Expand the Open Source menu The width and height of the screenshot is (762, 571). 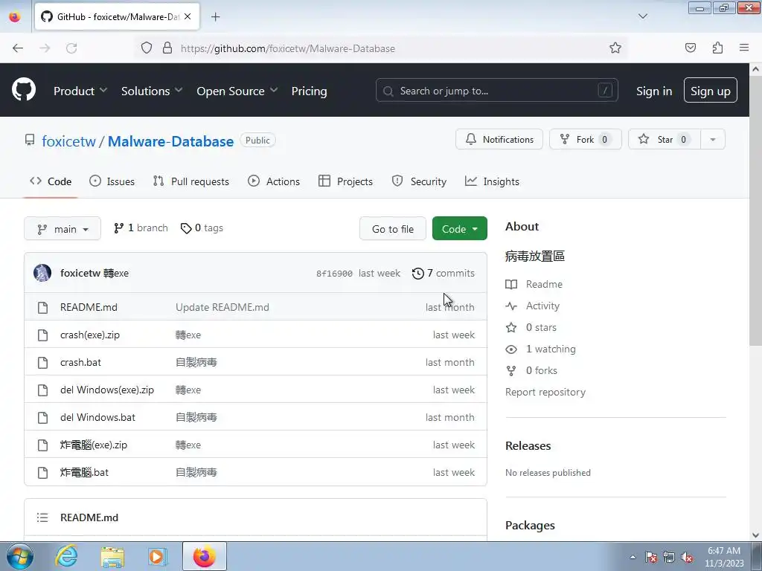tap(237, 91)
